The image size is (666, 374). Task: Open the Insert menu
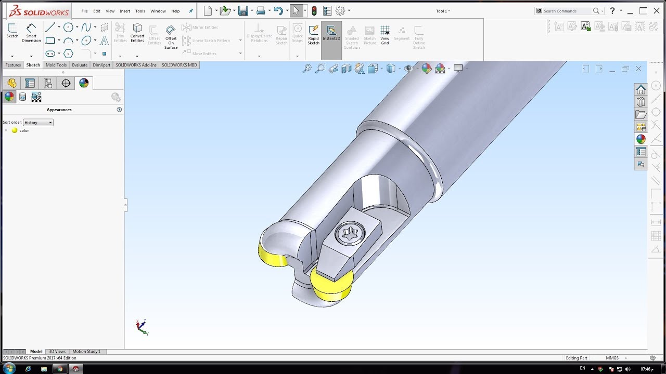[x=125, y=11]
